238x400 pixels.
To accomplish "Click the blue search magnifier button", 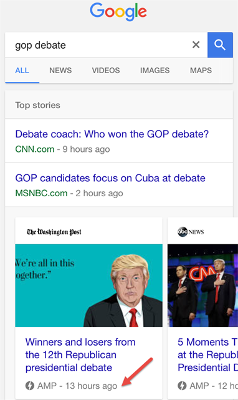I will coord(220,45).
